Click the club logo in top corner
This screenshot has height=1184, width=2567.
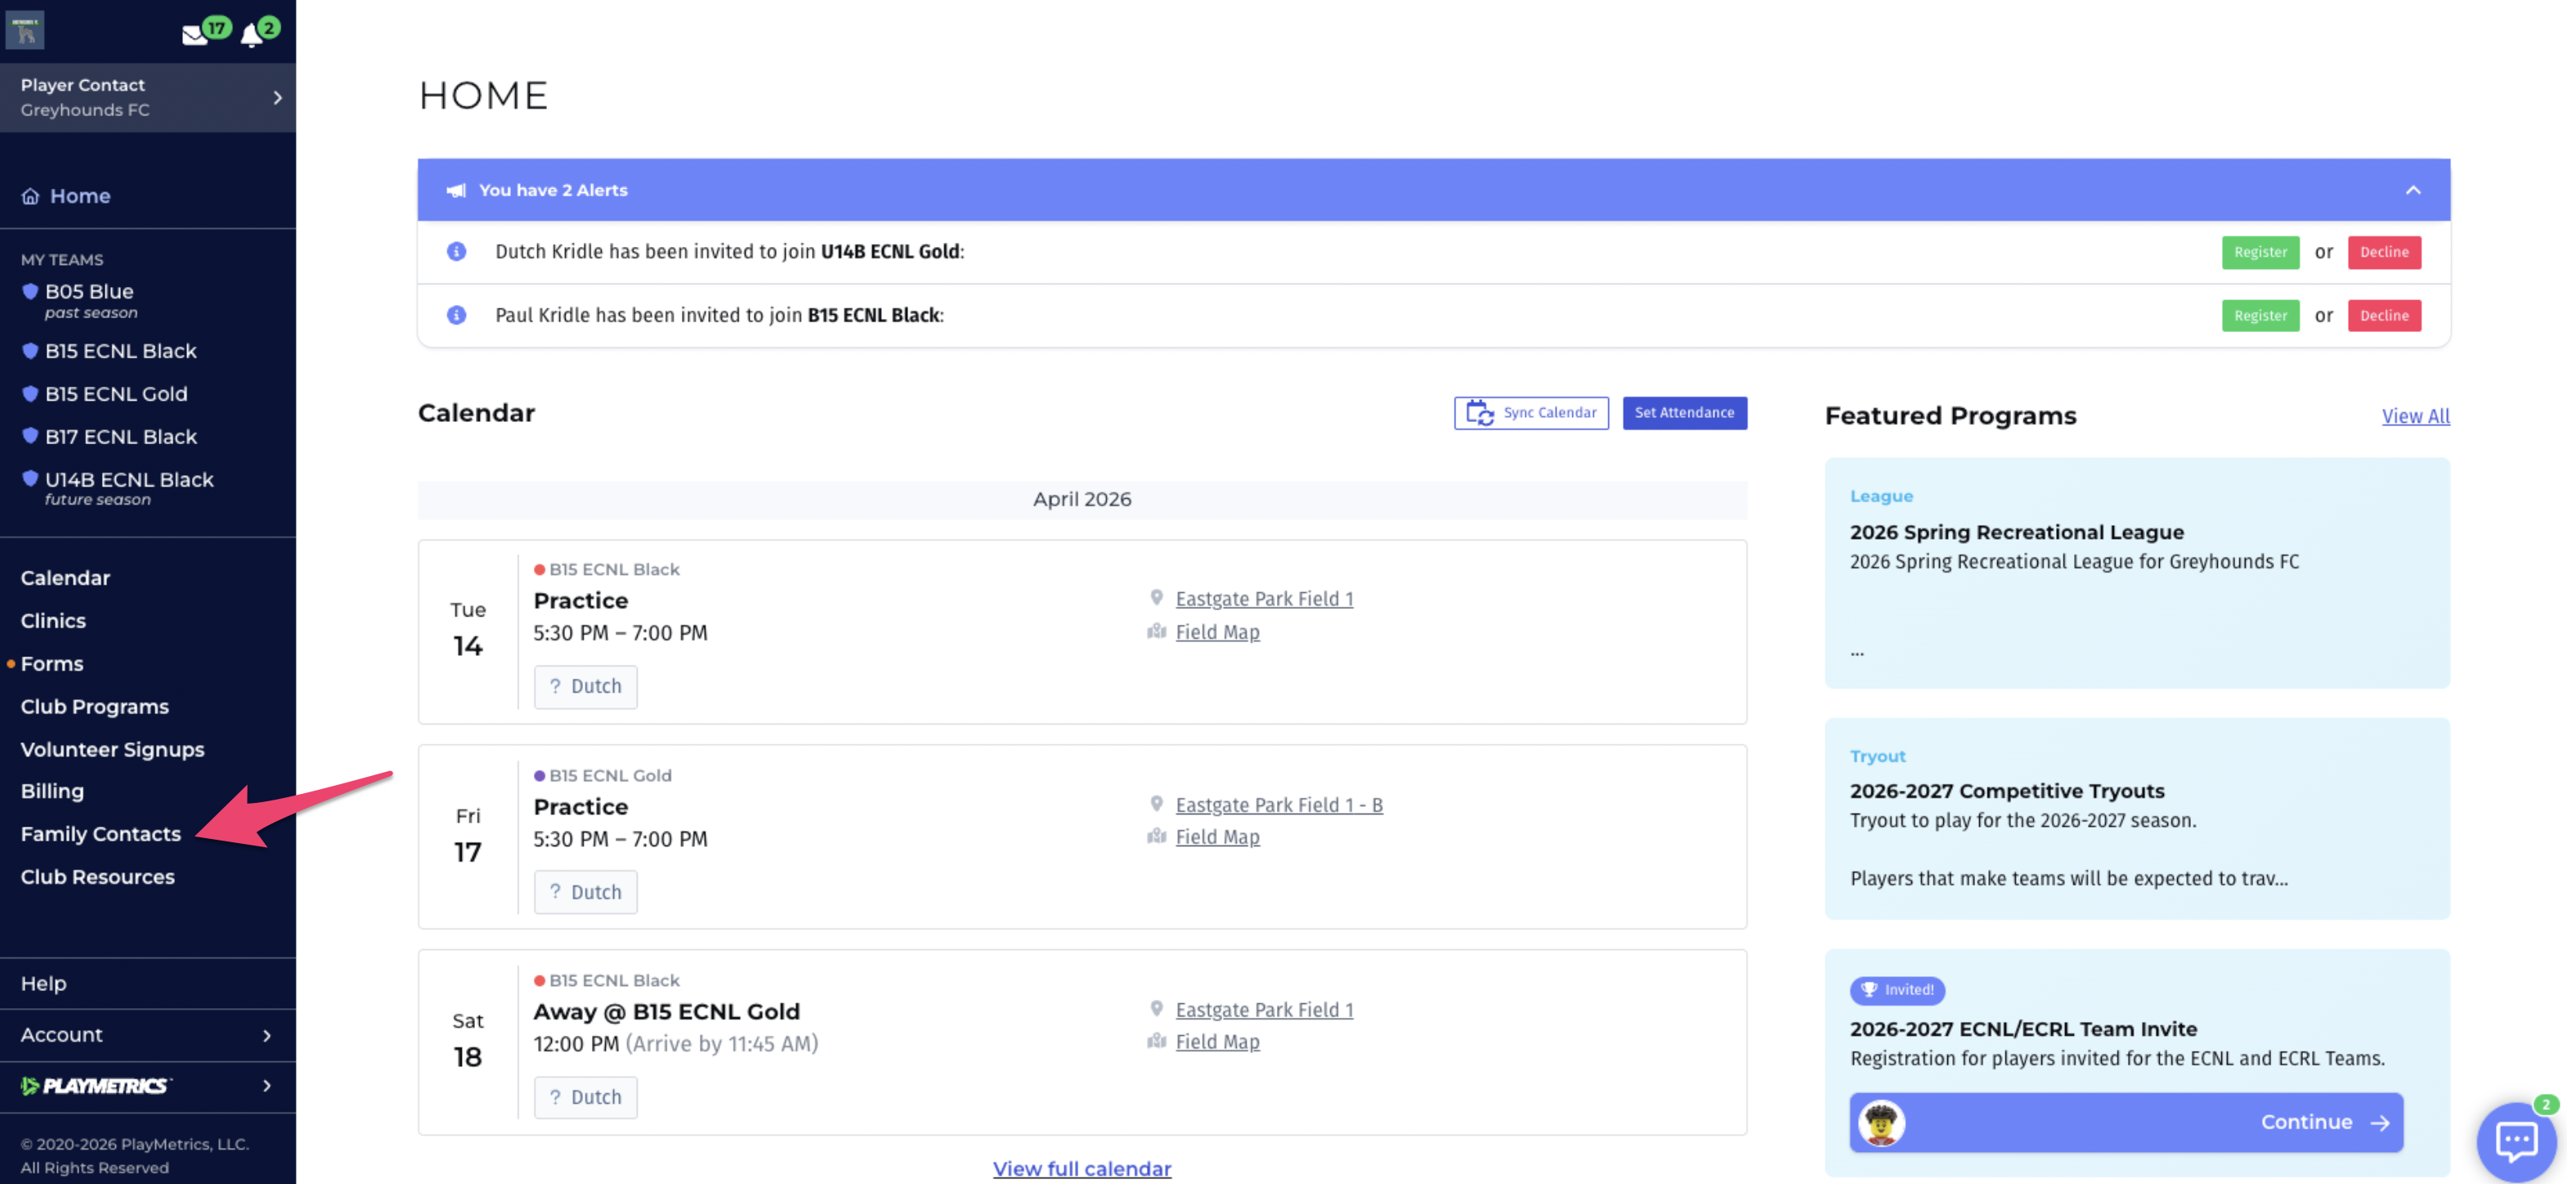(25, 30)
